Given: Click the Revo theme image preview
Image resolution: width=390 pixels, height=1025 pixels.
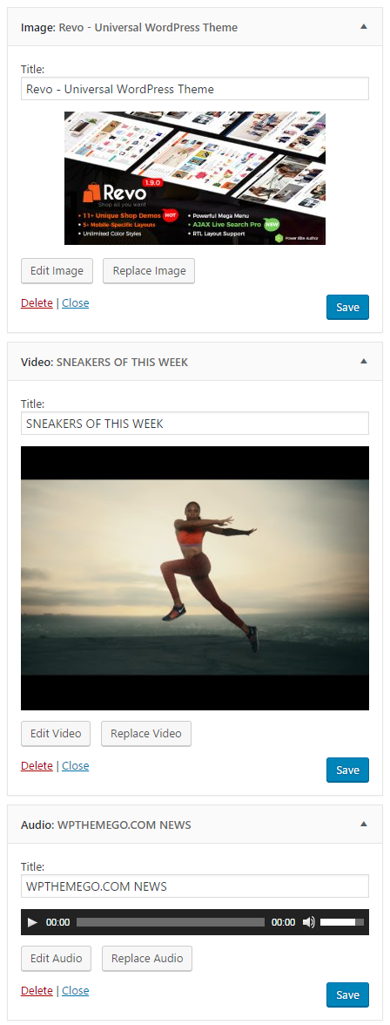Looking at the screenshot, I should (195, 178).
